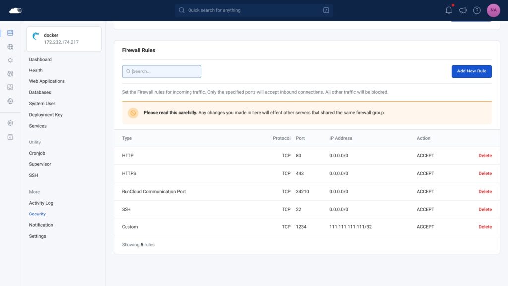The width and height of the screenshot is (508, 286).
Task: Click the quick search bar
Action: coord(254,10)
